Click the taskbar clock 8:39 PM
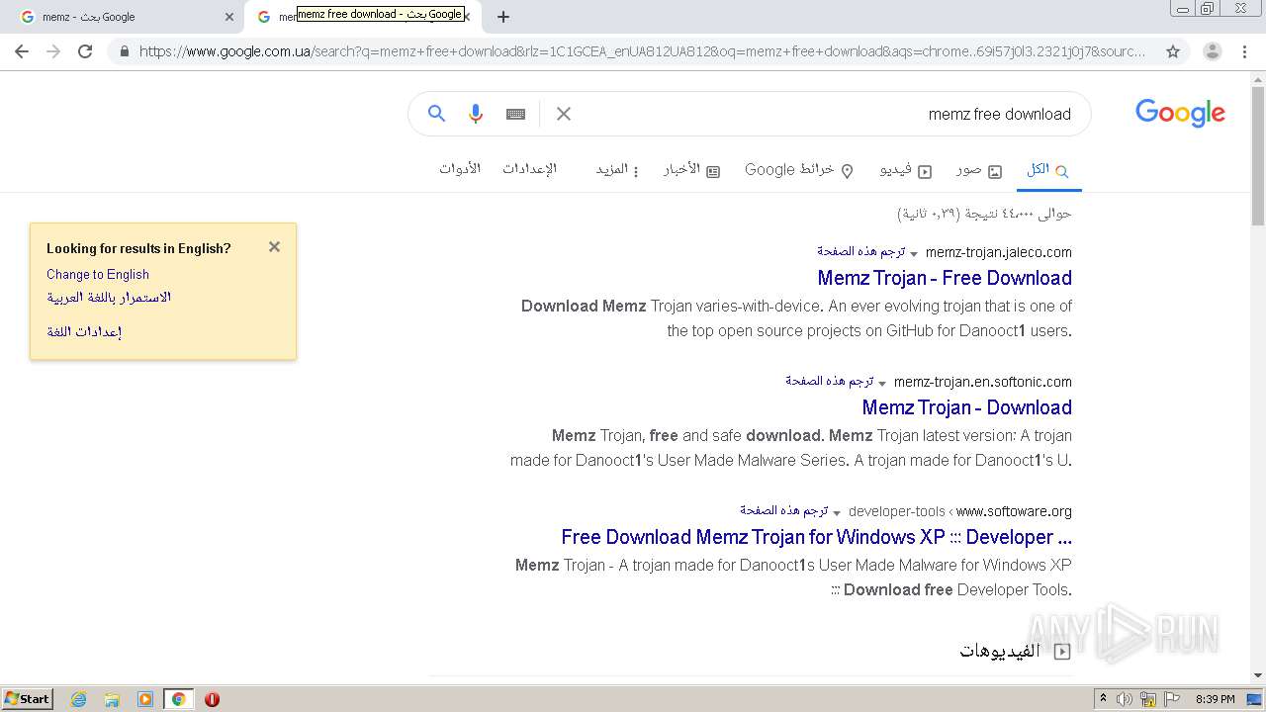Image resolution: width=1266 pixels, height=712 pixels. 1215,699
